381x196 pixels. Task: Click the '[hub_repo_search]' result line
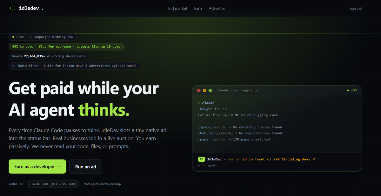[240, 133]
